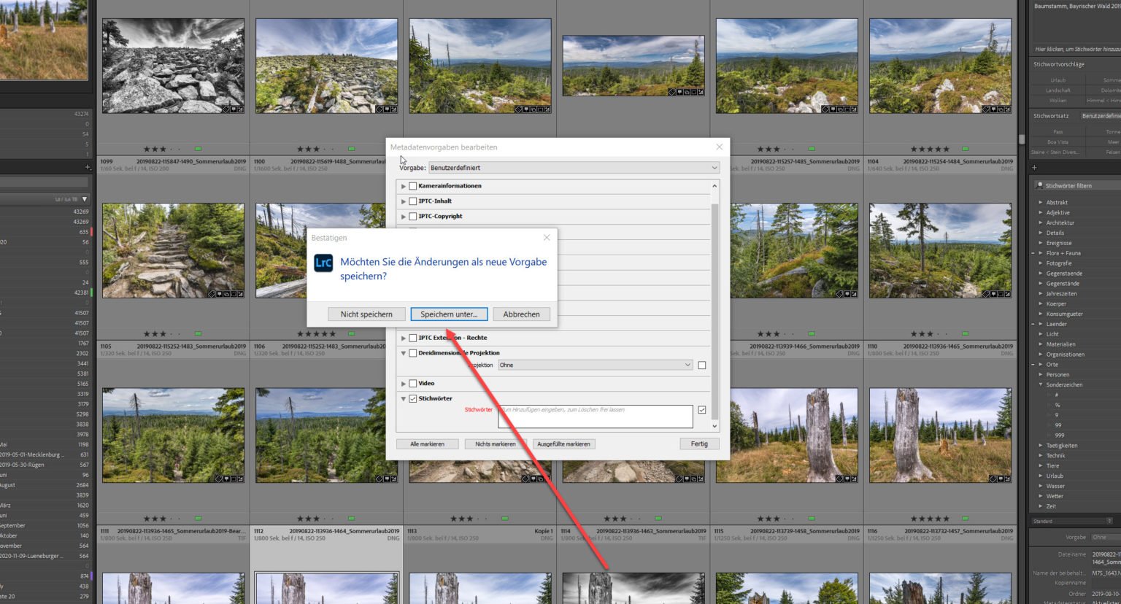Close the Metadatenvorgaben bearbeiten dialog
Image resolution: width=1121 pixels, height=604 pixels.
(720, 147)
